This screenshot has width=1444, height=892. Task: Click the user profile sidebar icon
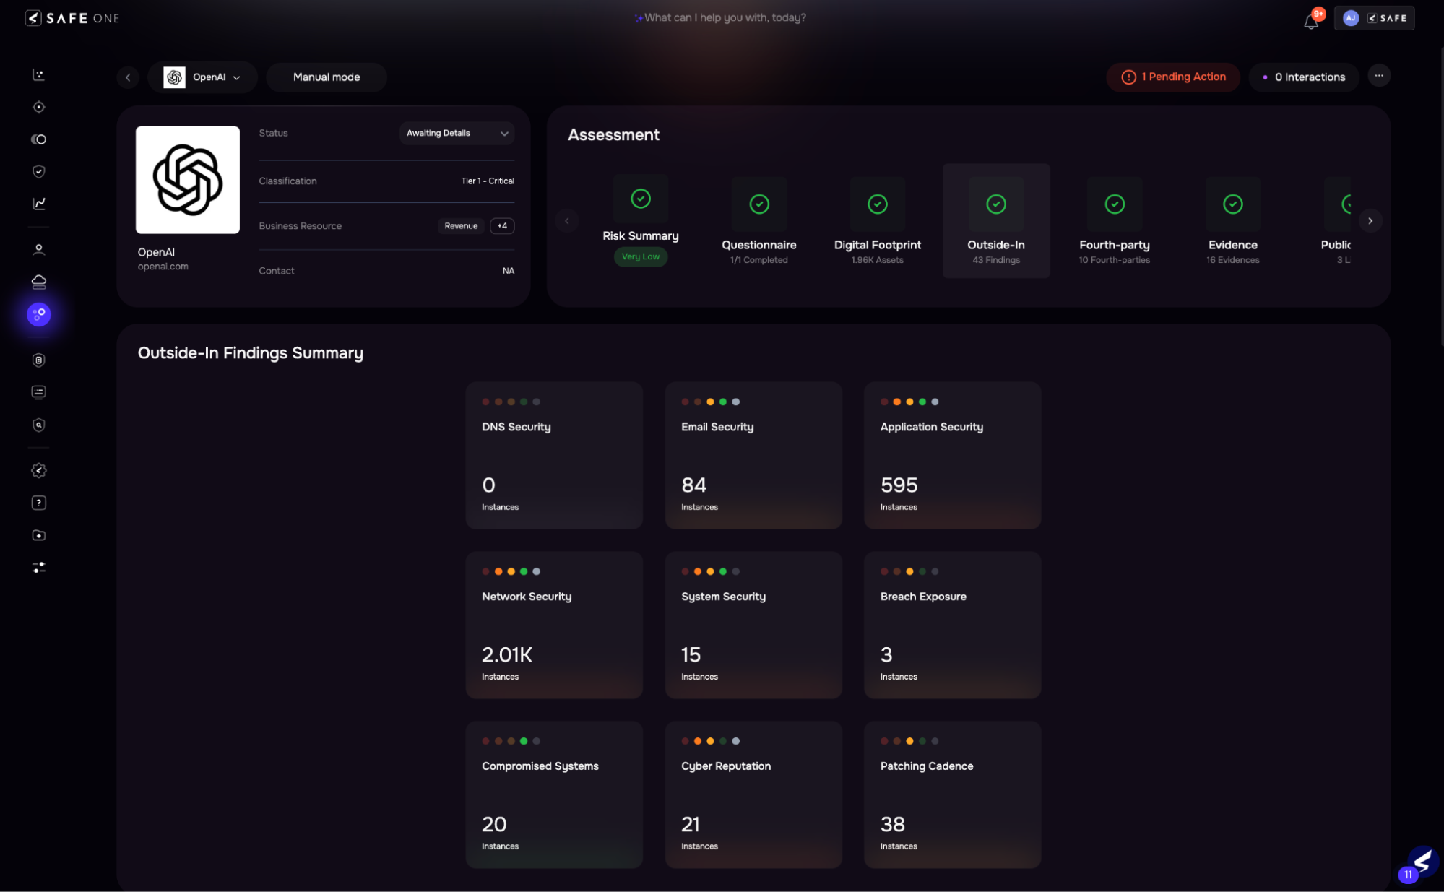coord(39,250)
